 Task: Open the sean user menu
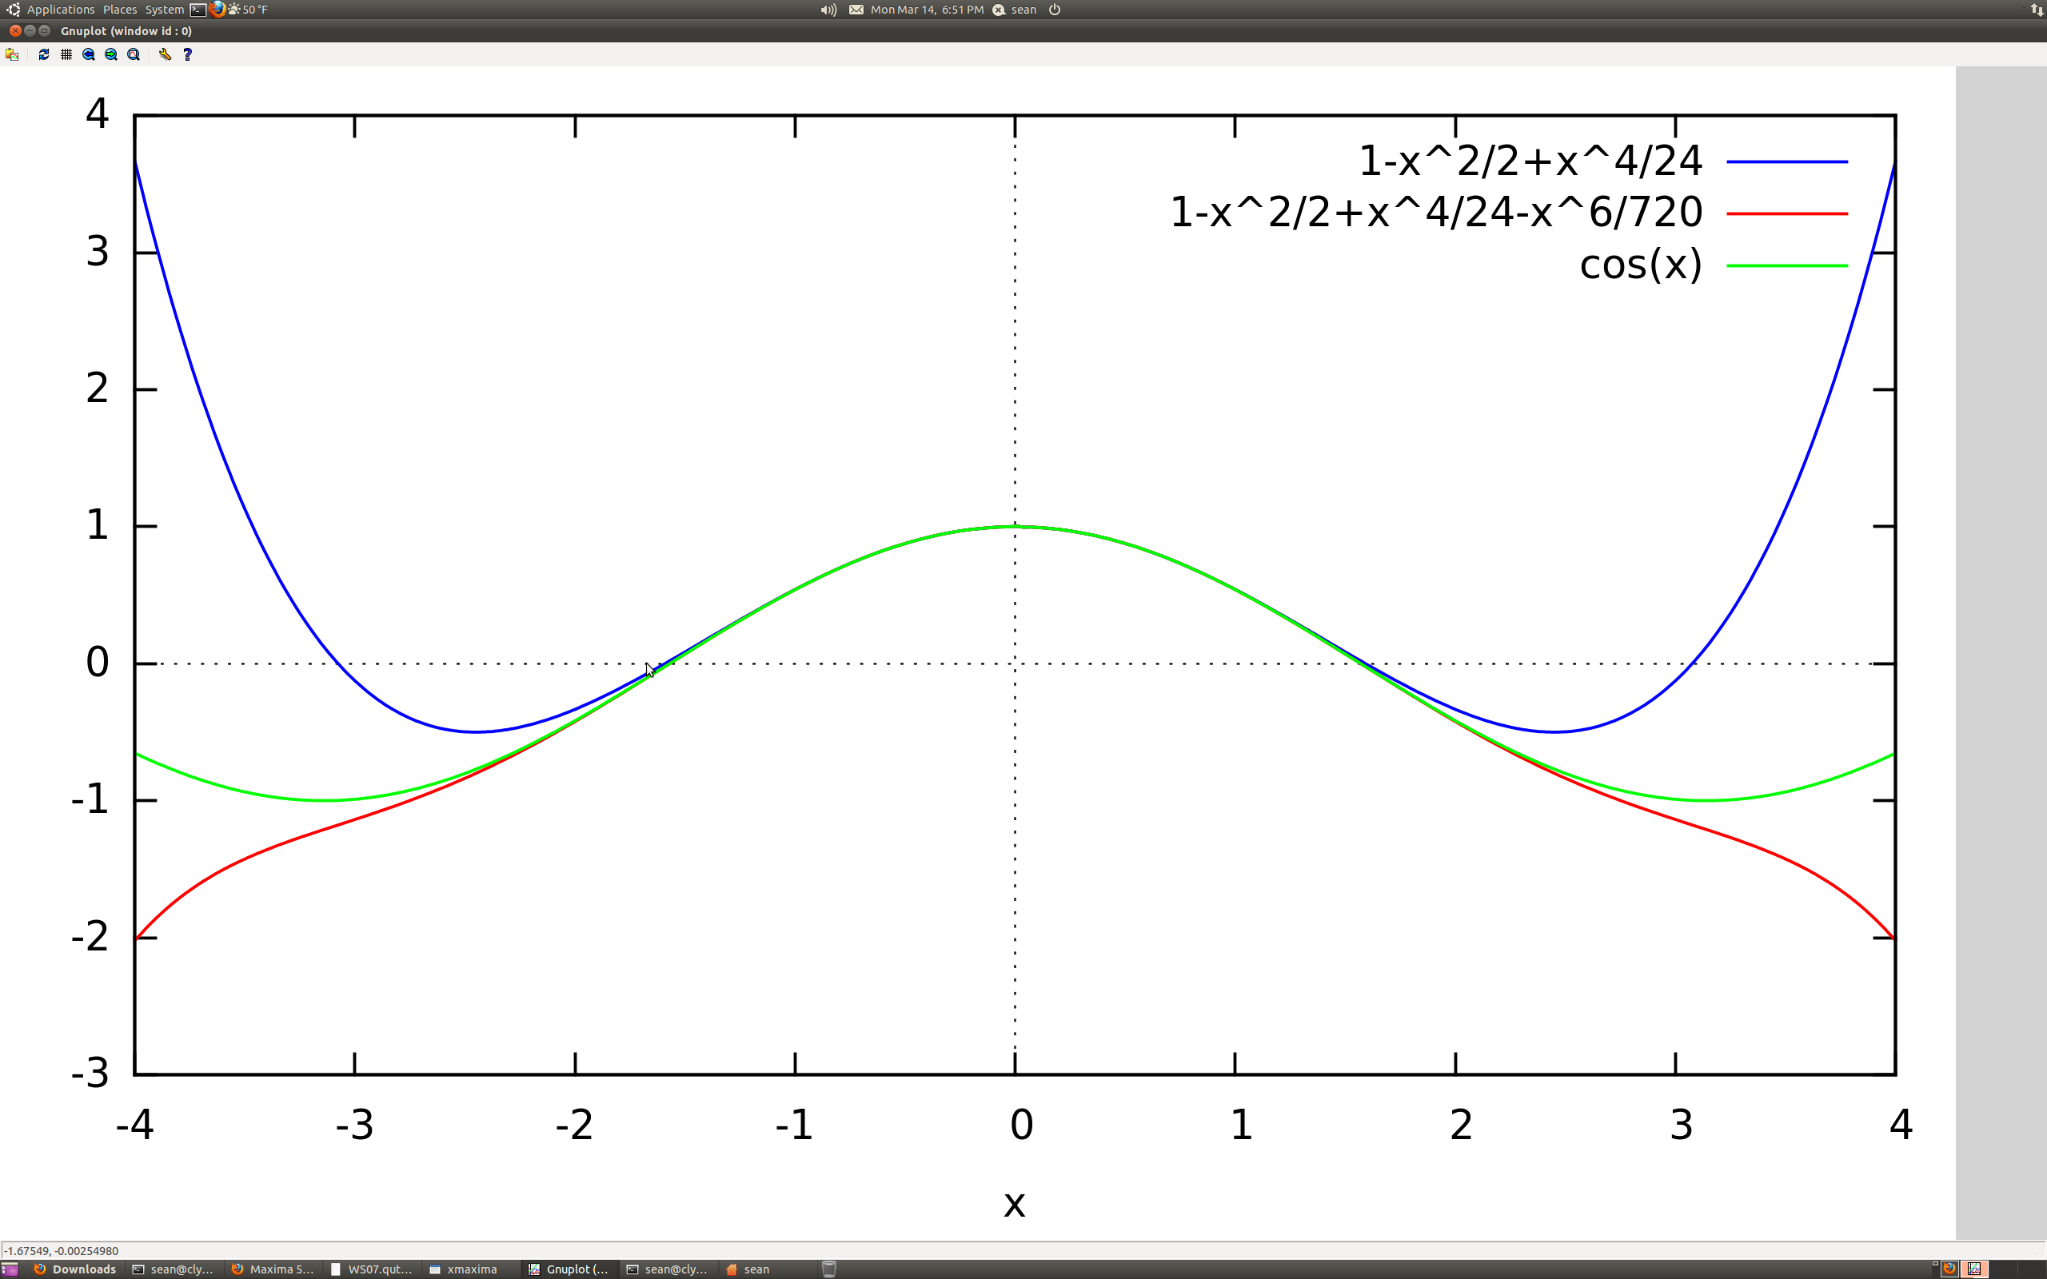pyautogui.click(x=1023, y=10)
